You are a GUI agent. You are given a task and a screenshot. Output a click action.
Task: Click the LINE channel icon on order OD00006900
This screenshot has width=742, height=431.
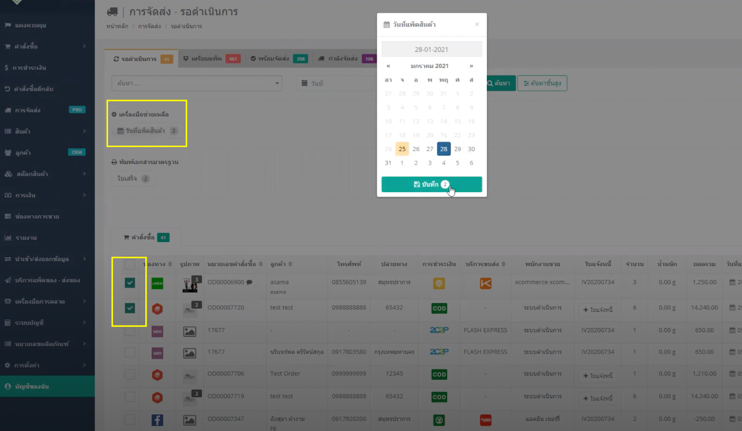coord(157,284)
